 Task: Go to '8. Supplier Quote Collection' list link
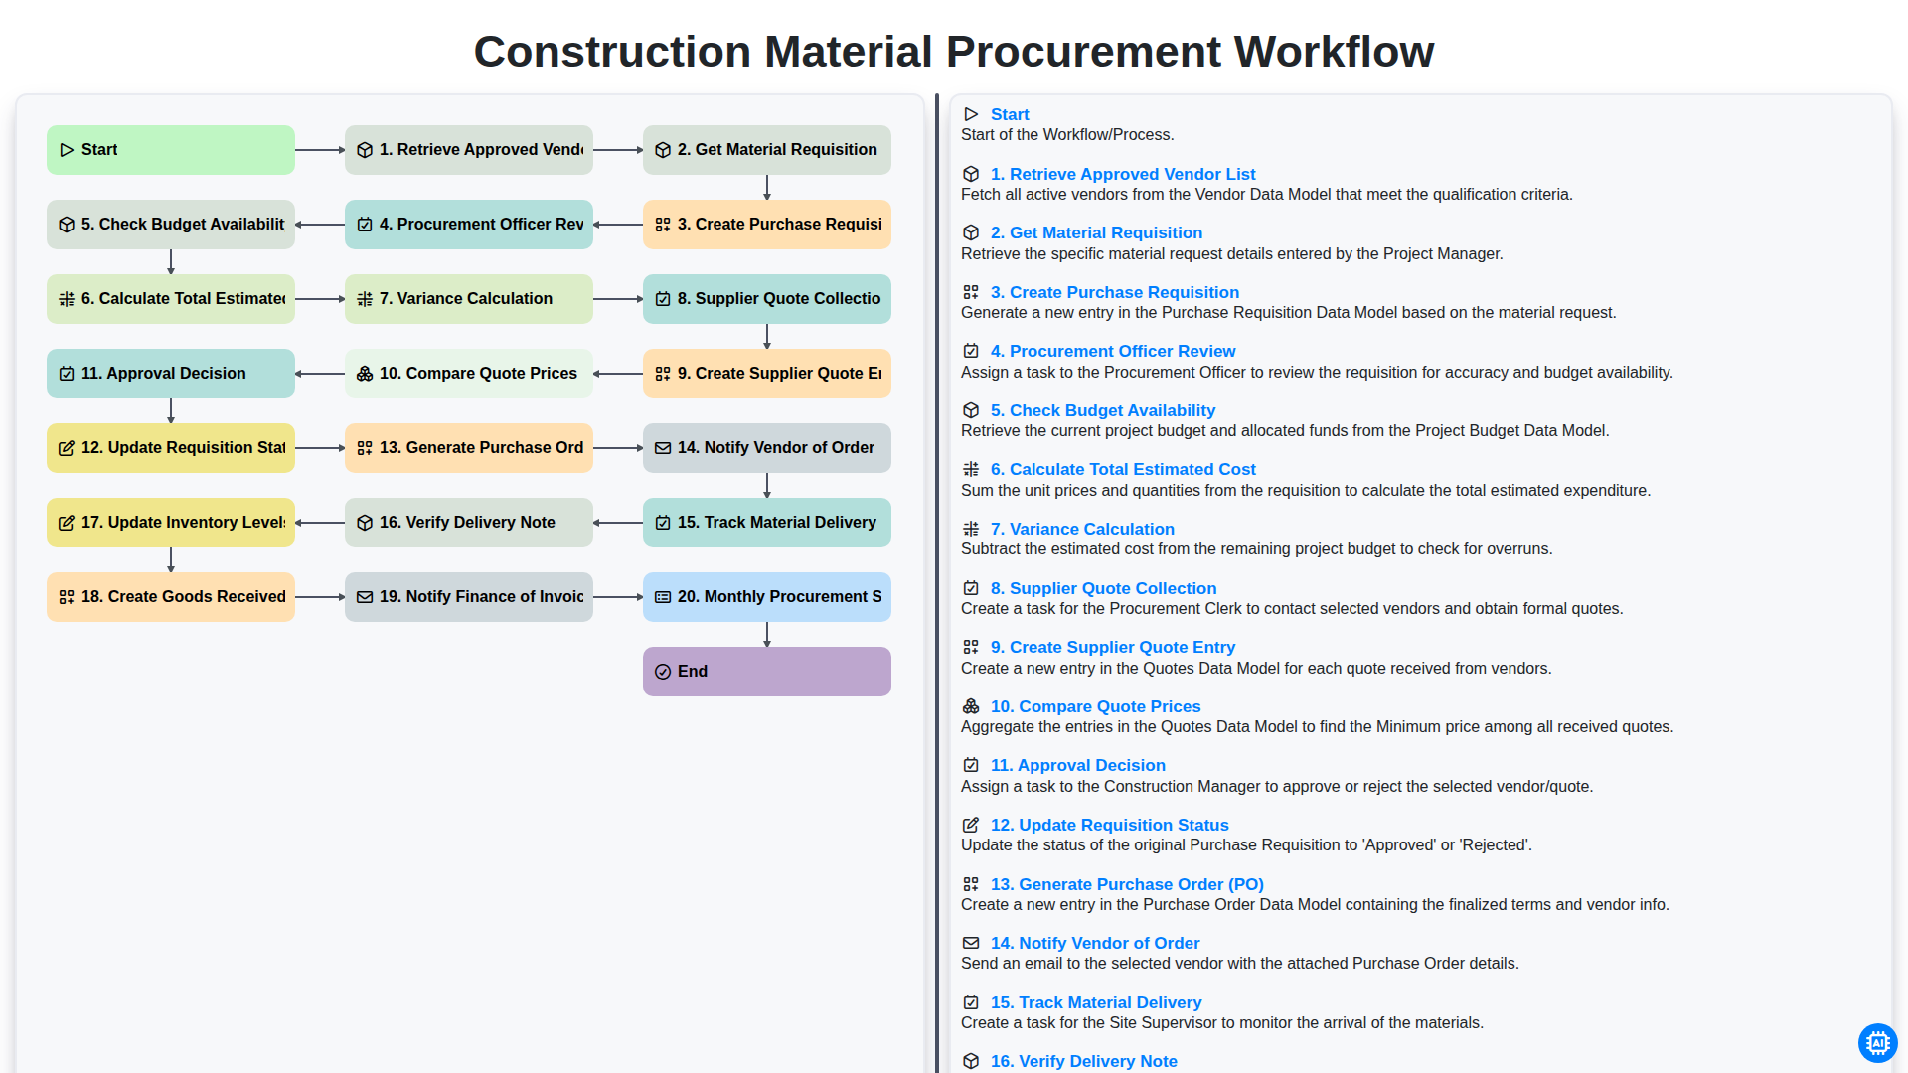(1103, 588)
